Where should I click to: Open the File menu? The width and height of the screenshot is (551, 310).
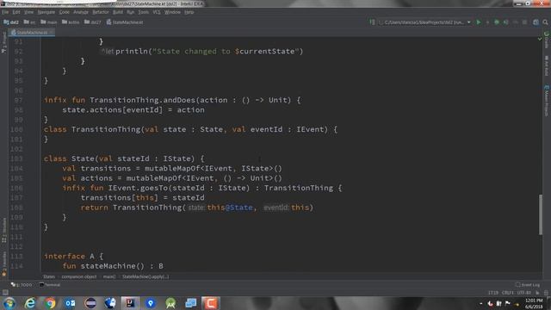(x=5, y=12)
